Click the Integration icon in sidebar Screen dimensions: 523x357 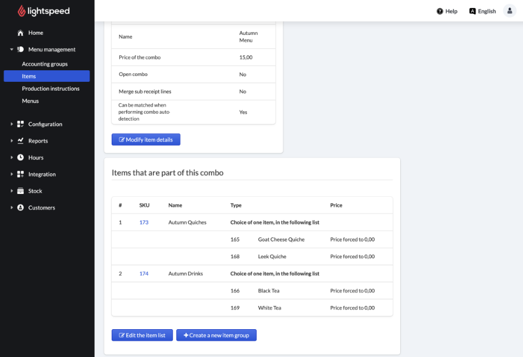pos(21,174)
